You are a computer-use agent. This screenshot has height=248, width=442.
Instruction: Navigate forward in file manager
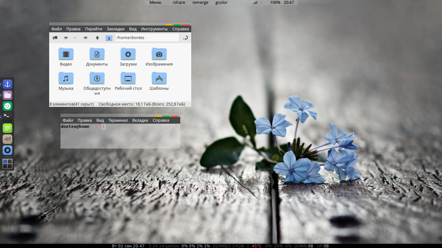pos(85,38)
